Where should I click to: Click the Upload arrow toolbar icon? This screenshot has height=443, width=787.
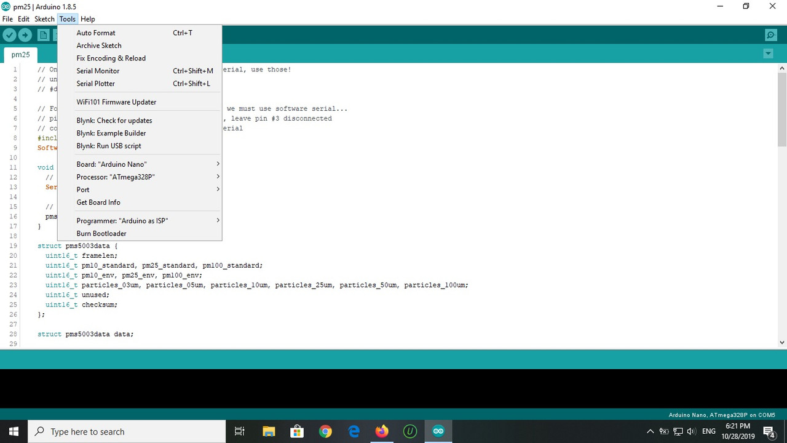[25, 35]
